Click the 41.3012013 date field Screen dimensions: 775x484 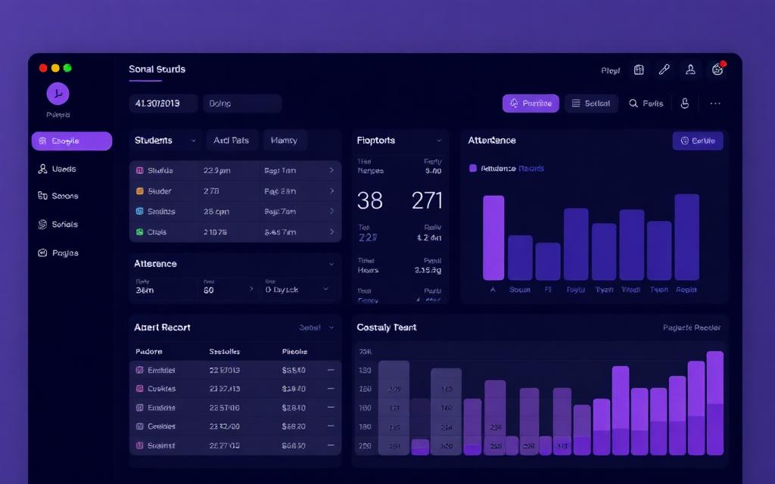pyautogui.click(x=163, y=104)
